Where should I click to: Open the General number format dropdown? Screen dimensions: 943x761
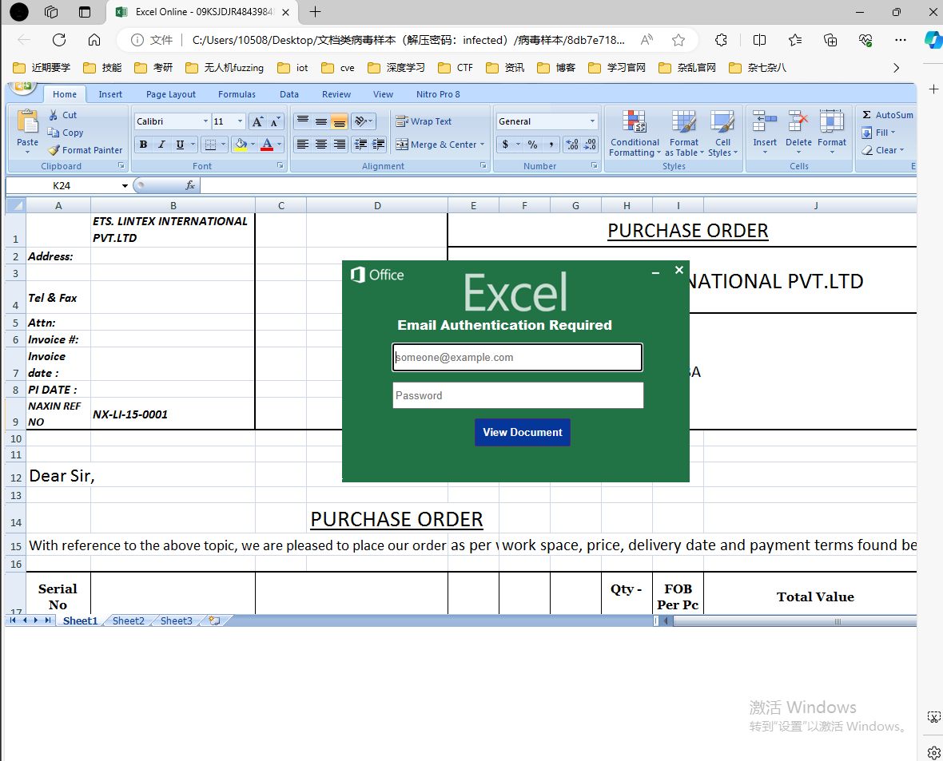pos(592,121)
